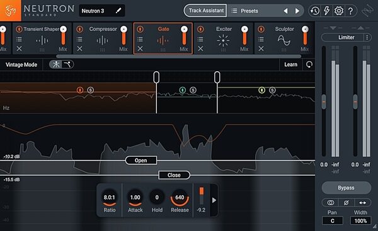This screenshot has height=231, width=378.
Task: Remove the Compressor module
Action: [79, 49]
